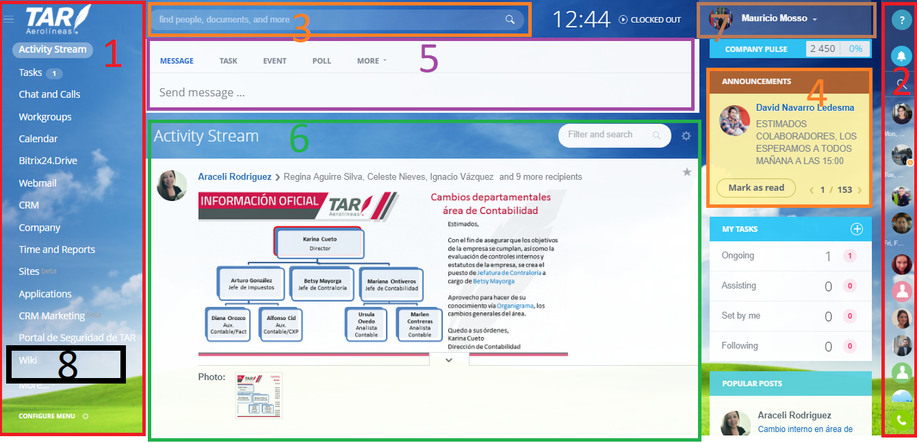
Task: Open Activity Stream settings gear
Action: pyautogui.click(x=686, y=136)
